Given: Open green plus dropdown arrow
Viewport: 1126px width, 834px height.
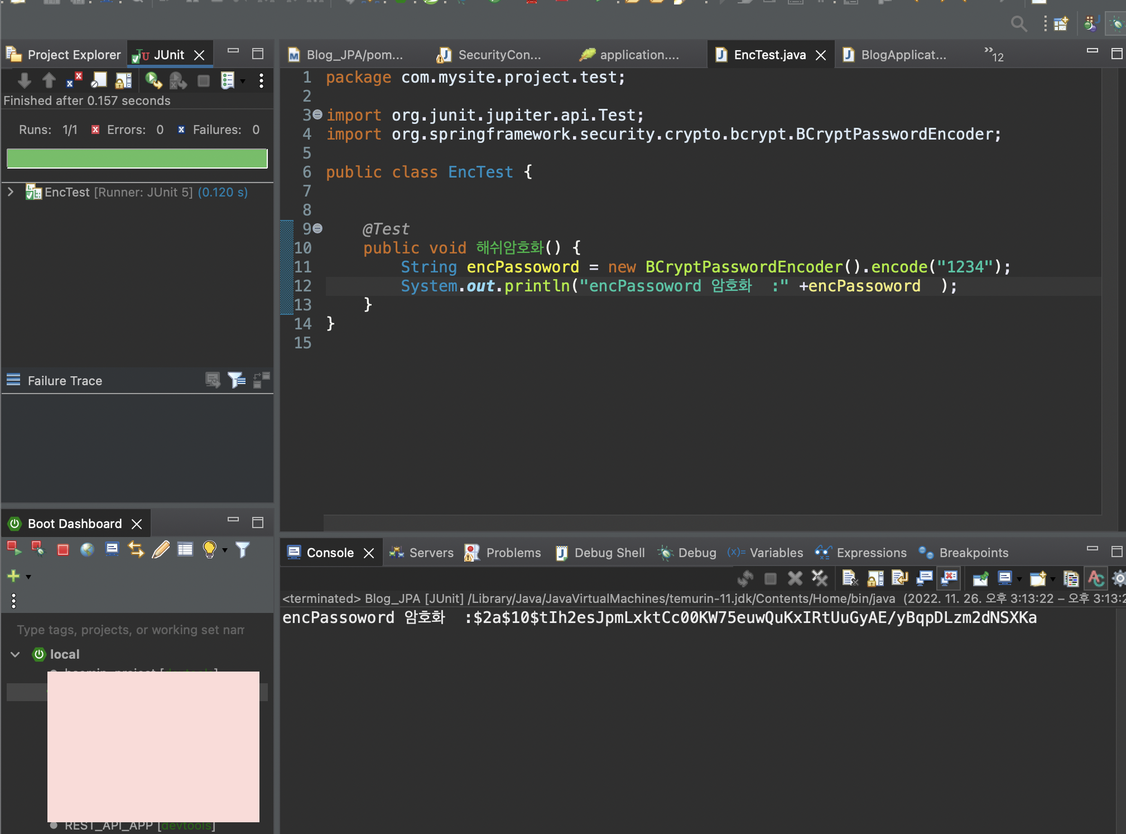Looking at the screenshot, I should pos(28,577).
